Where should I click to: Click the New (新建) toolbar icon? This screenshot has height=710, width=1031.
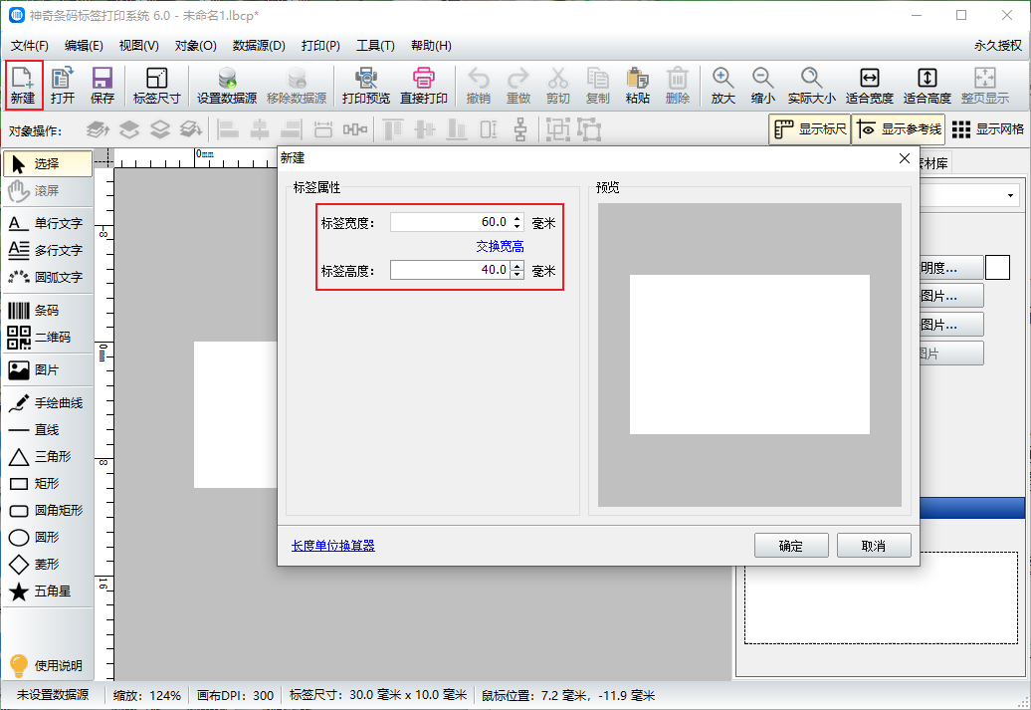[23, 85]
